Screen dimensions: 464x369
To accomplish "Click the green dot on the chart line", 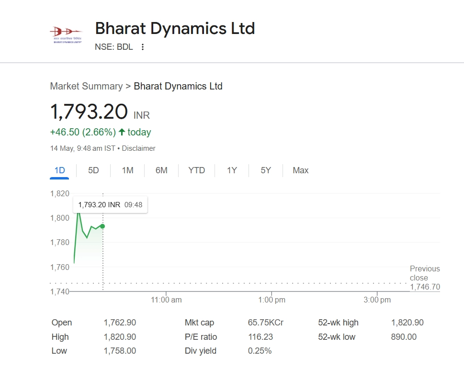I will click(x=102, y=226).
